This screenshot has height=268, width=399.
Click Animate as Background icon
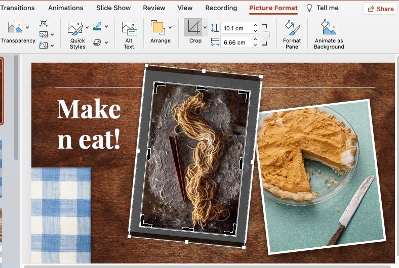click(x=329, y=34)
